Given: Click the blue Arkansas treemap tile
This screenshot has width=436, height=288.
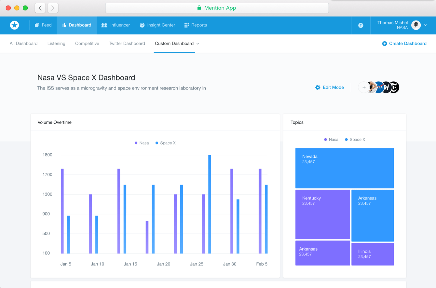Looking at the screenshot, I should point(373,216).
